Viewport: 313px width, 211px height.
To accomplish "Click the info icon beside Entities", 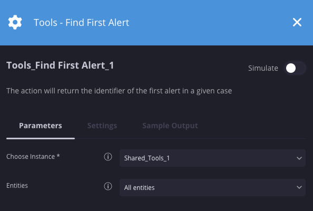I will [x=108, y=186].
